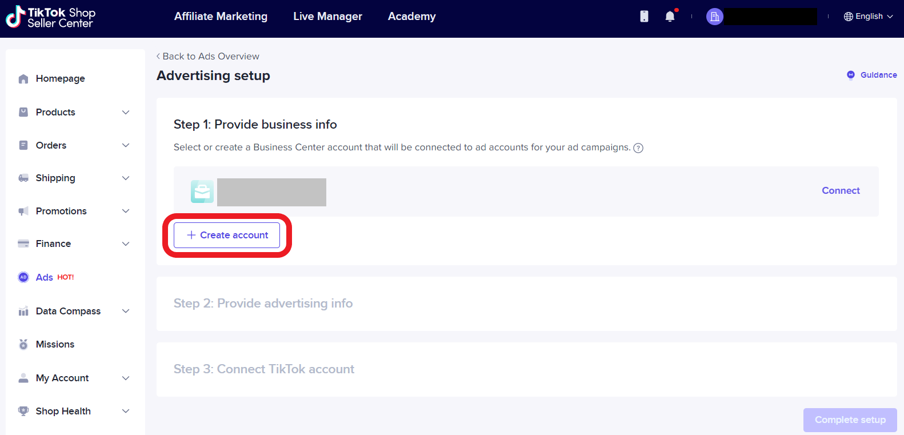
Task: Open the Academy tab
Action: [411, 17]
